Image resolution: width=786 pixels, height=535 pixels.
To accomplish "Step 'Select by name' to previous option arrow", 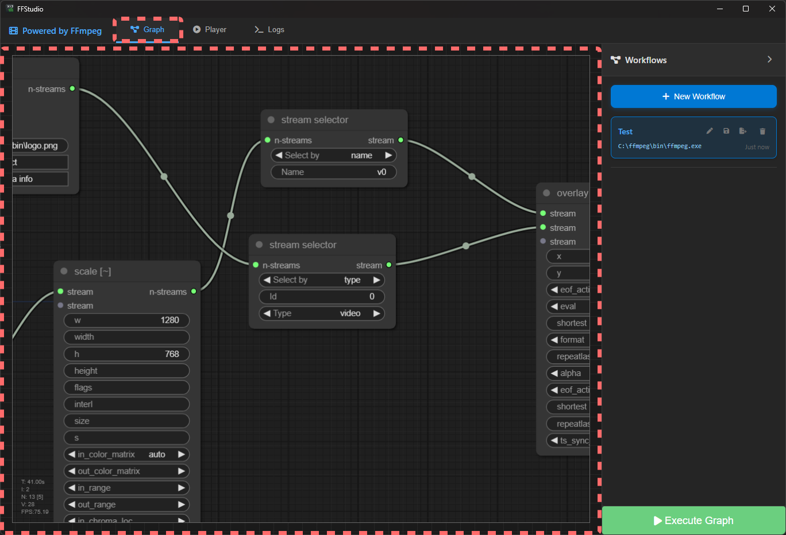I will tap(279, 155).
